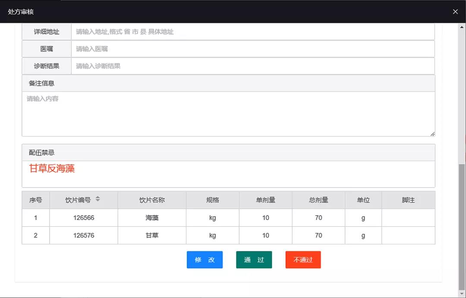Select the 诊断结果 input box

pos(252,66)
